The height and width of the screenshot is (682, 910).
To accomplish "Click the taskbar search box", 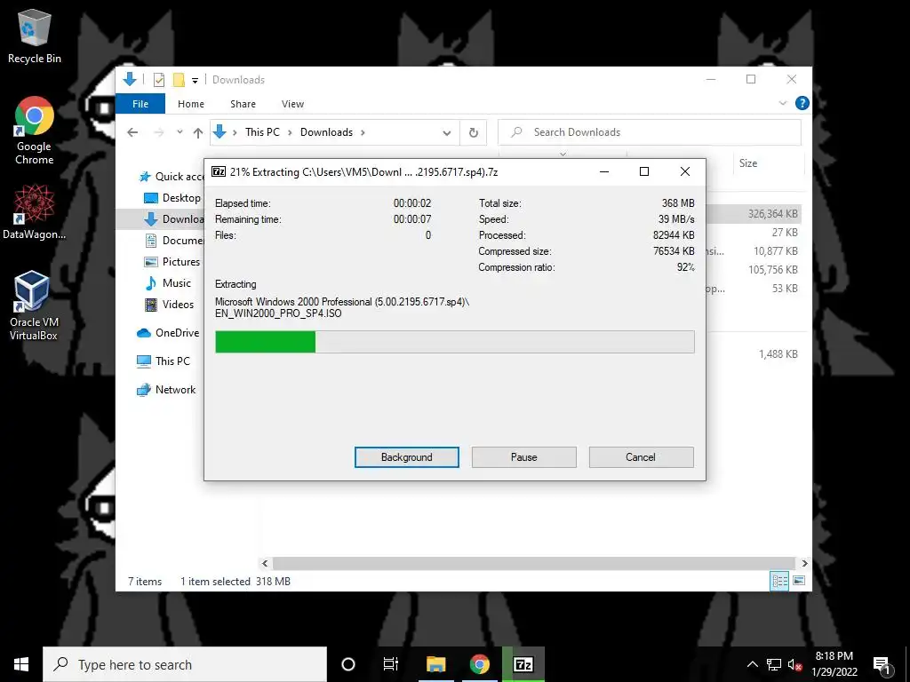I will pyautogui.click(x=185, y=664).
